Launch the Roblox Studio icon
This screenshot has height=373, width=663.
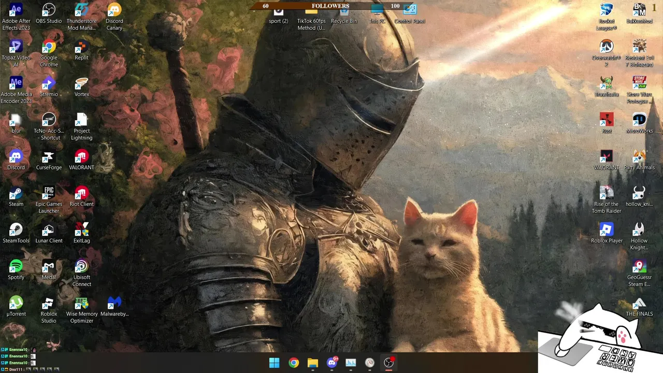click(49, 310)
